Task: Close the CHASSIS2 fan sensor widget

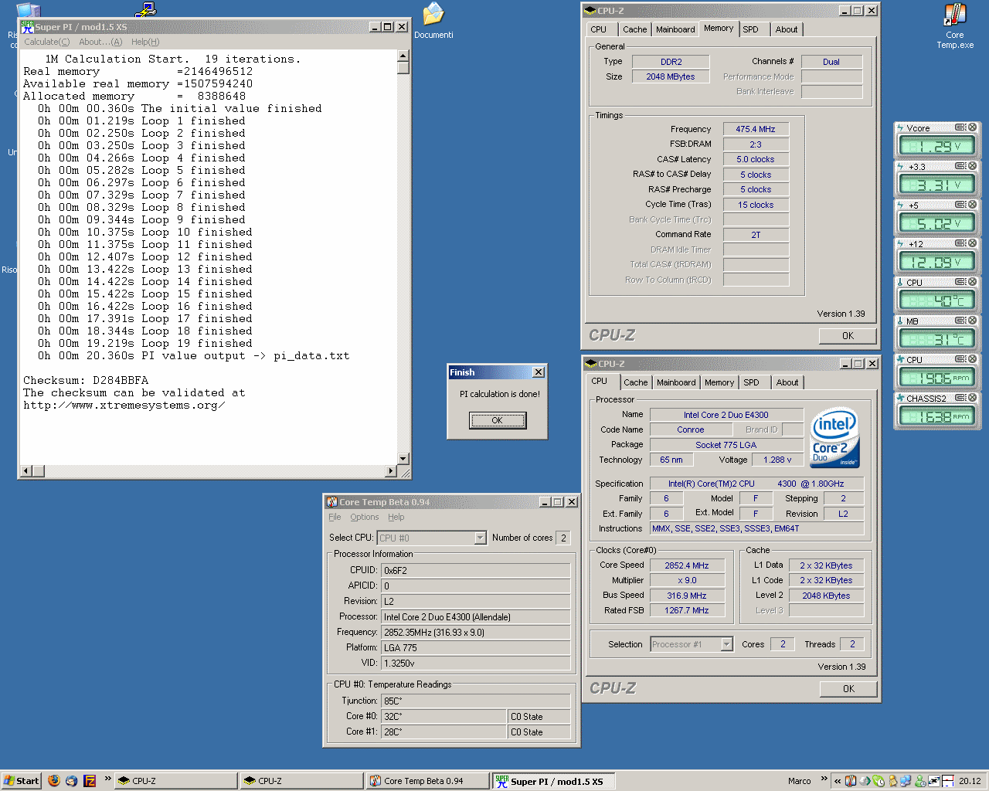Action: coord(973,398)
